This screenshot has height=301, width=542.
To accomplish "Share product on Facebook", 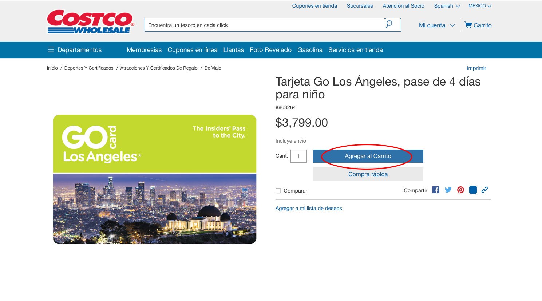I will pyautogui.click(x=436, y=190).
